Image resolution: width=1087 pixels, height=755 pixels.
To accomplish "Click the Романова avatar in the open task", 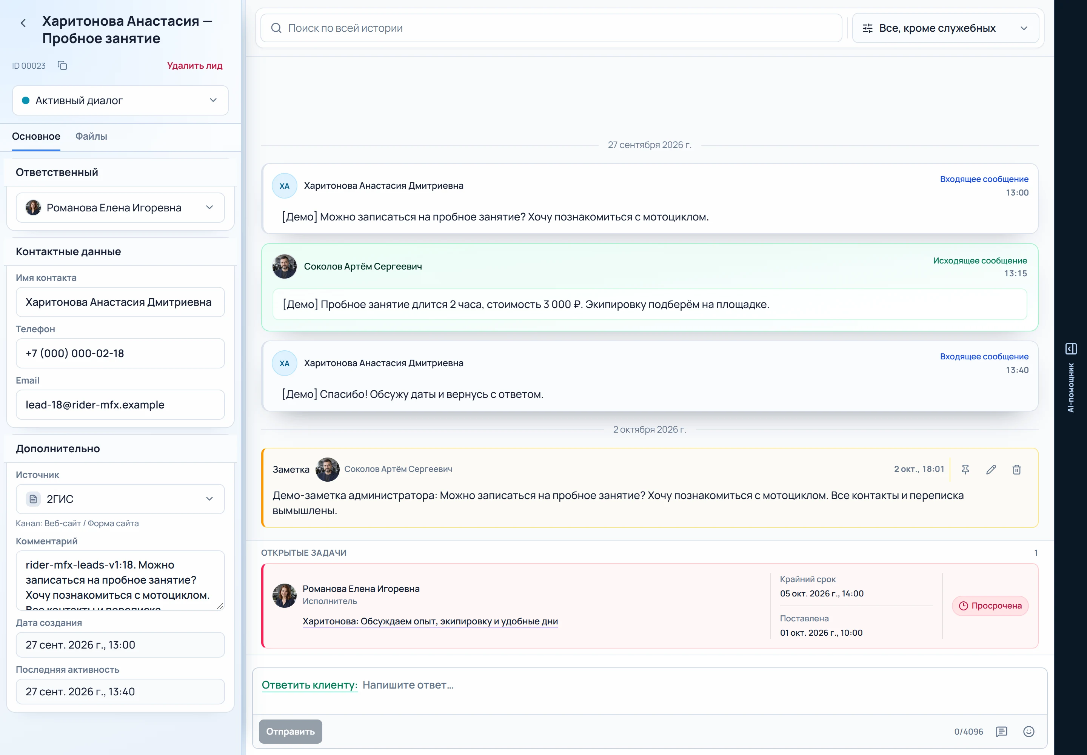I will tap(284, 595).
